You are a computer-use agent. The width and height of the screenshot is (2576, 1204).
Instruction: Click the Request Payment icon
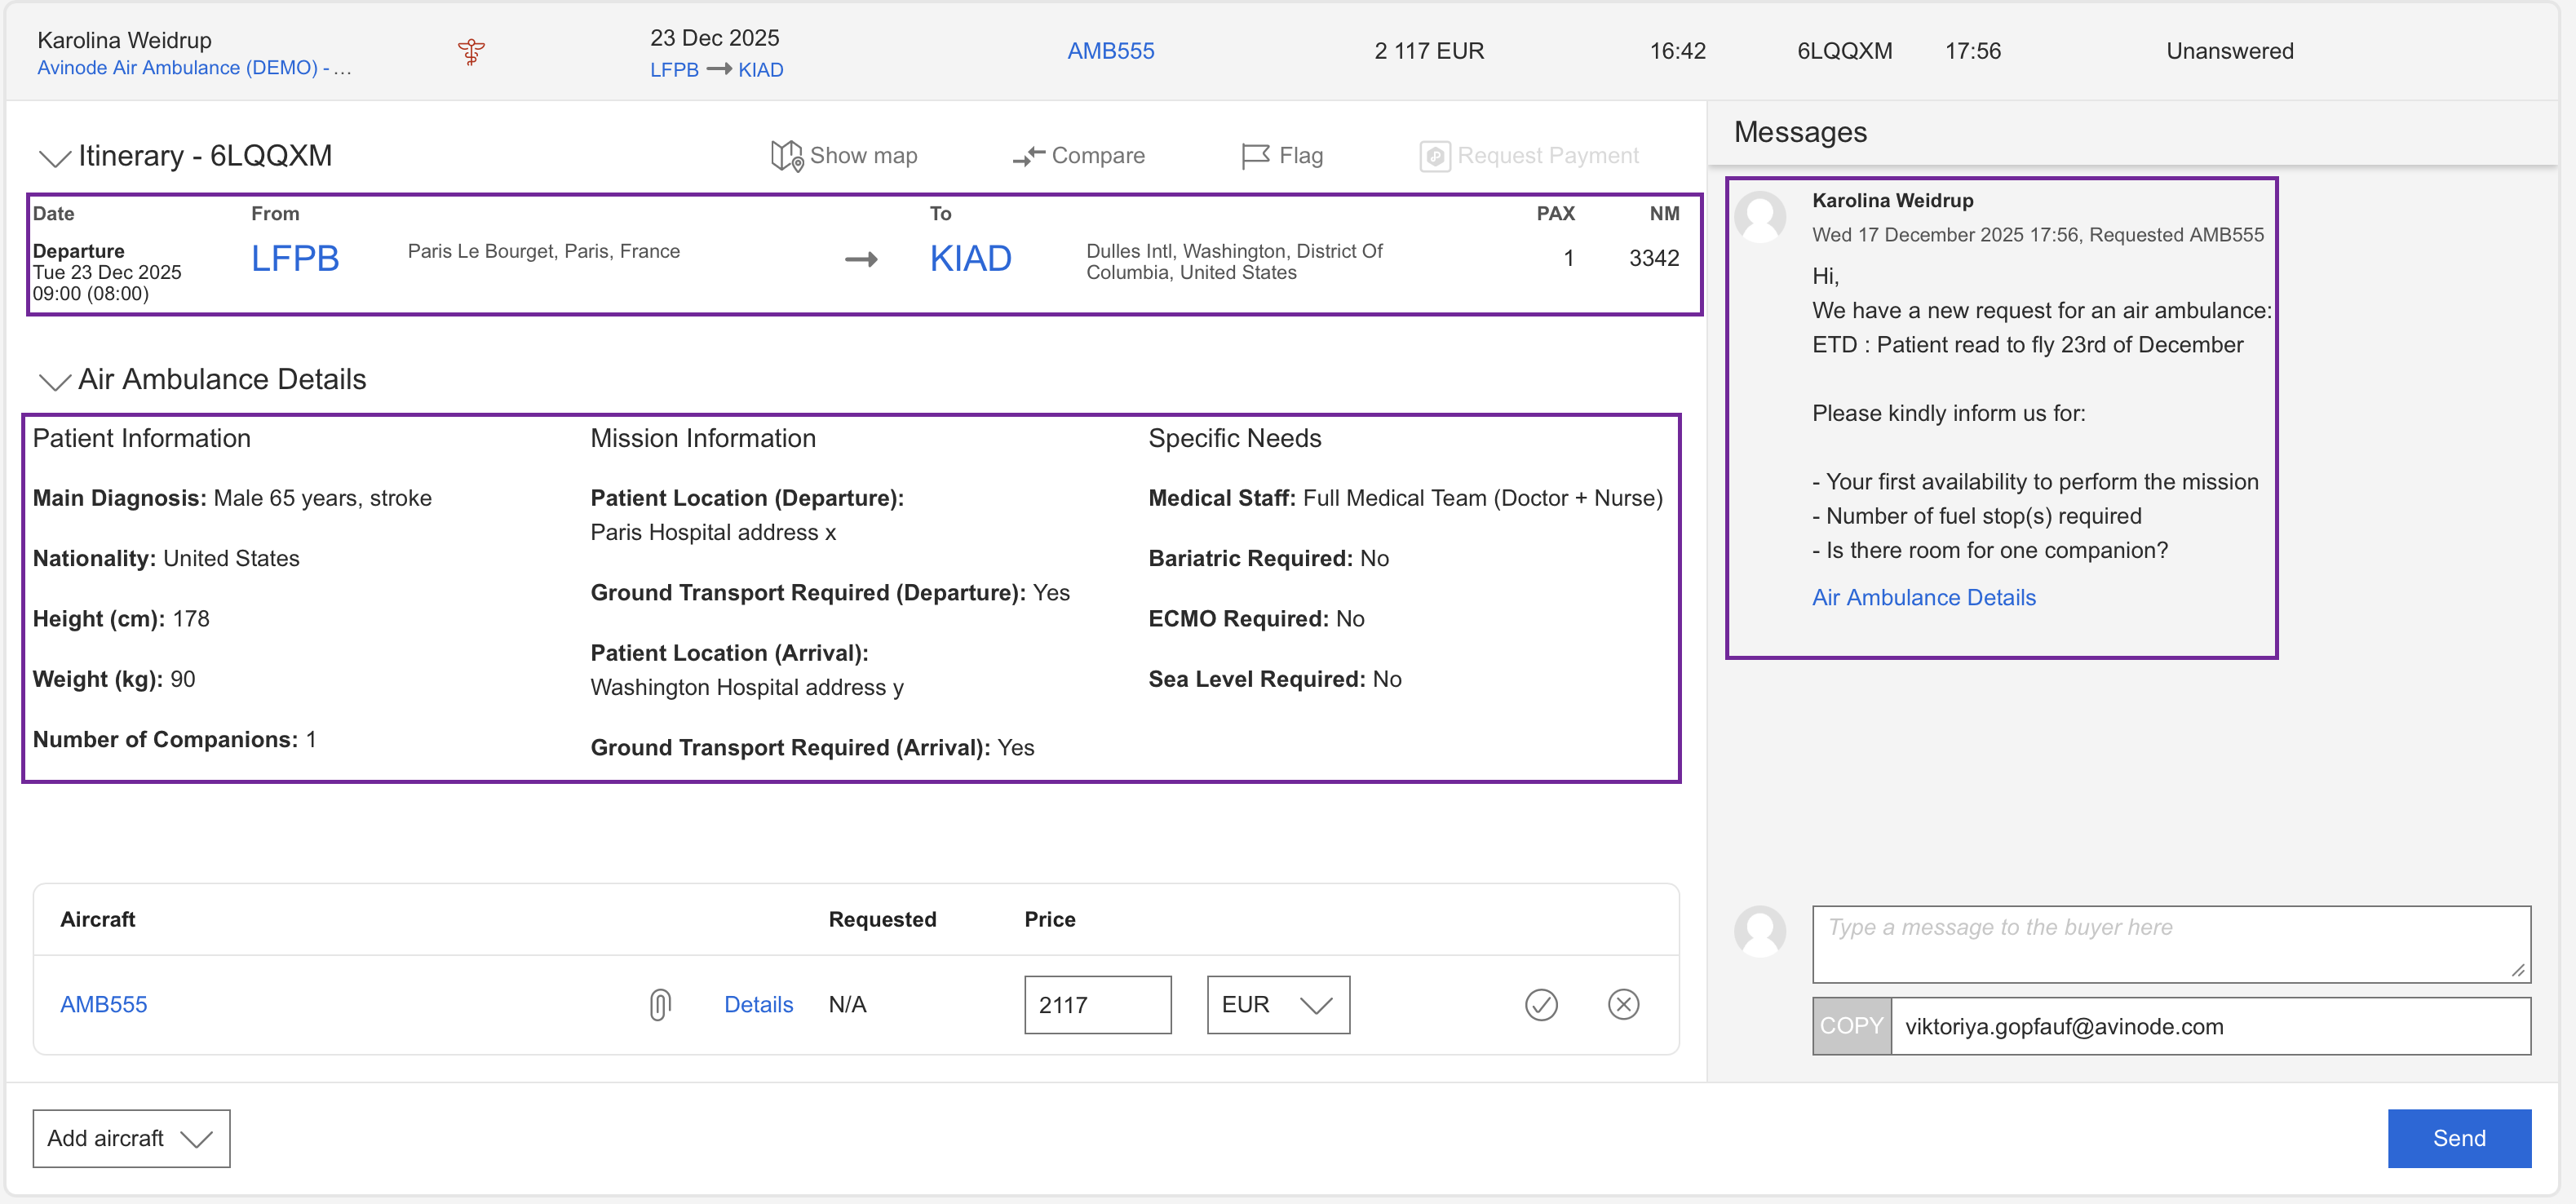click(x=1435, y=156)
